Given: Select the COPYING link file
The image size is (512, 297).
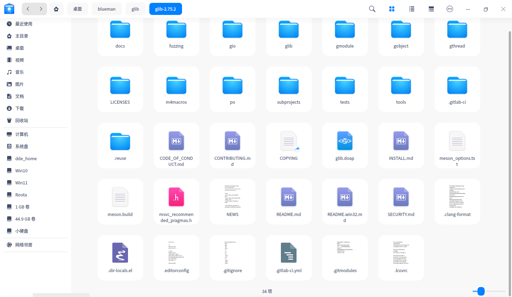Looking at the screenshot, I should click(x=289, y=146).
